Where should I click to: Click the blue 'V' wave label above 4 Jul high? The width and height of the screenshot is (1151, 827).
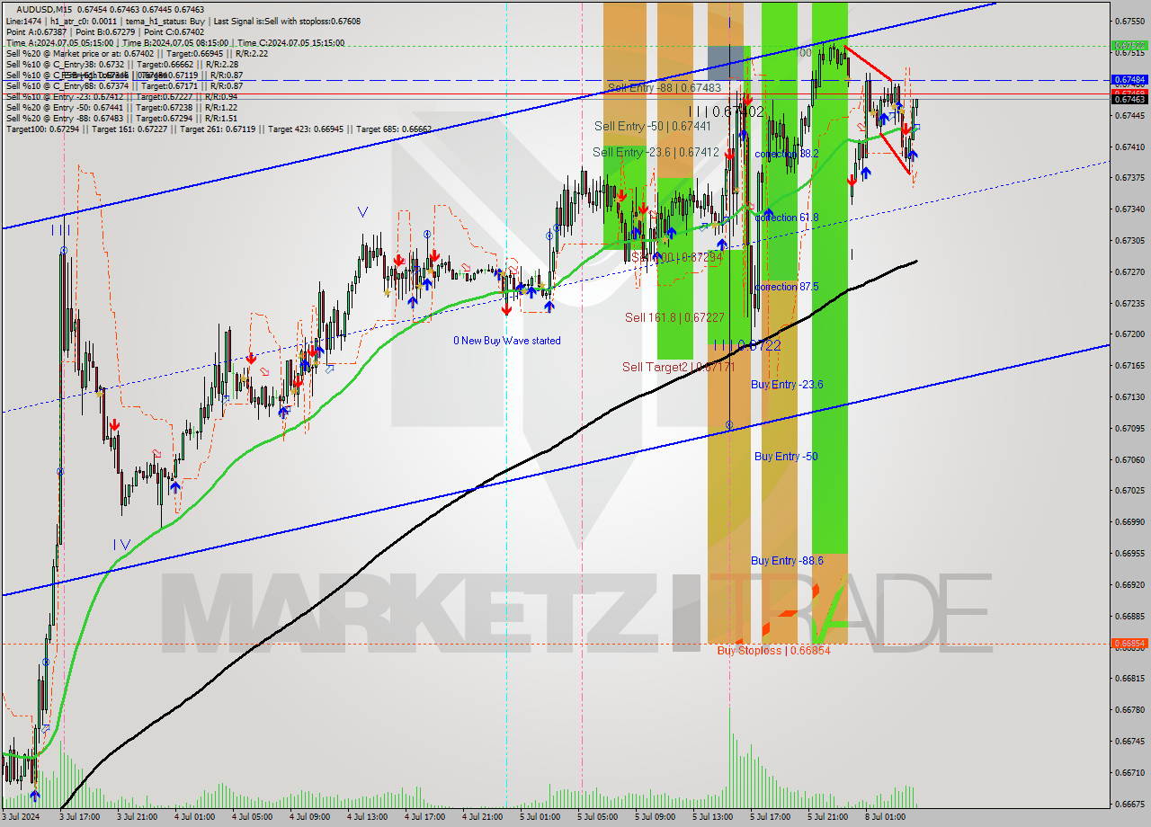(x=362, y=212)
